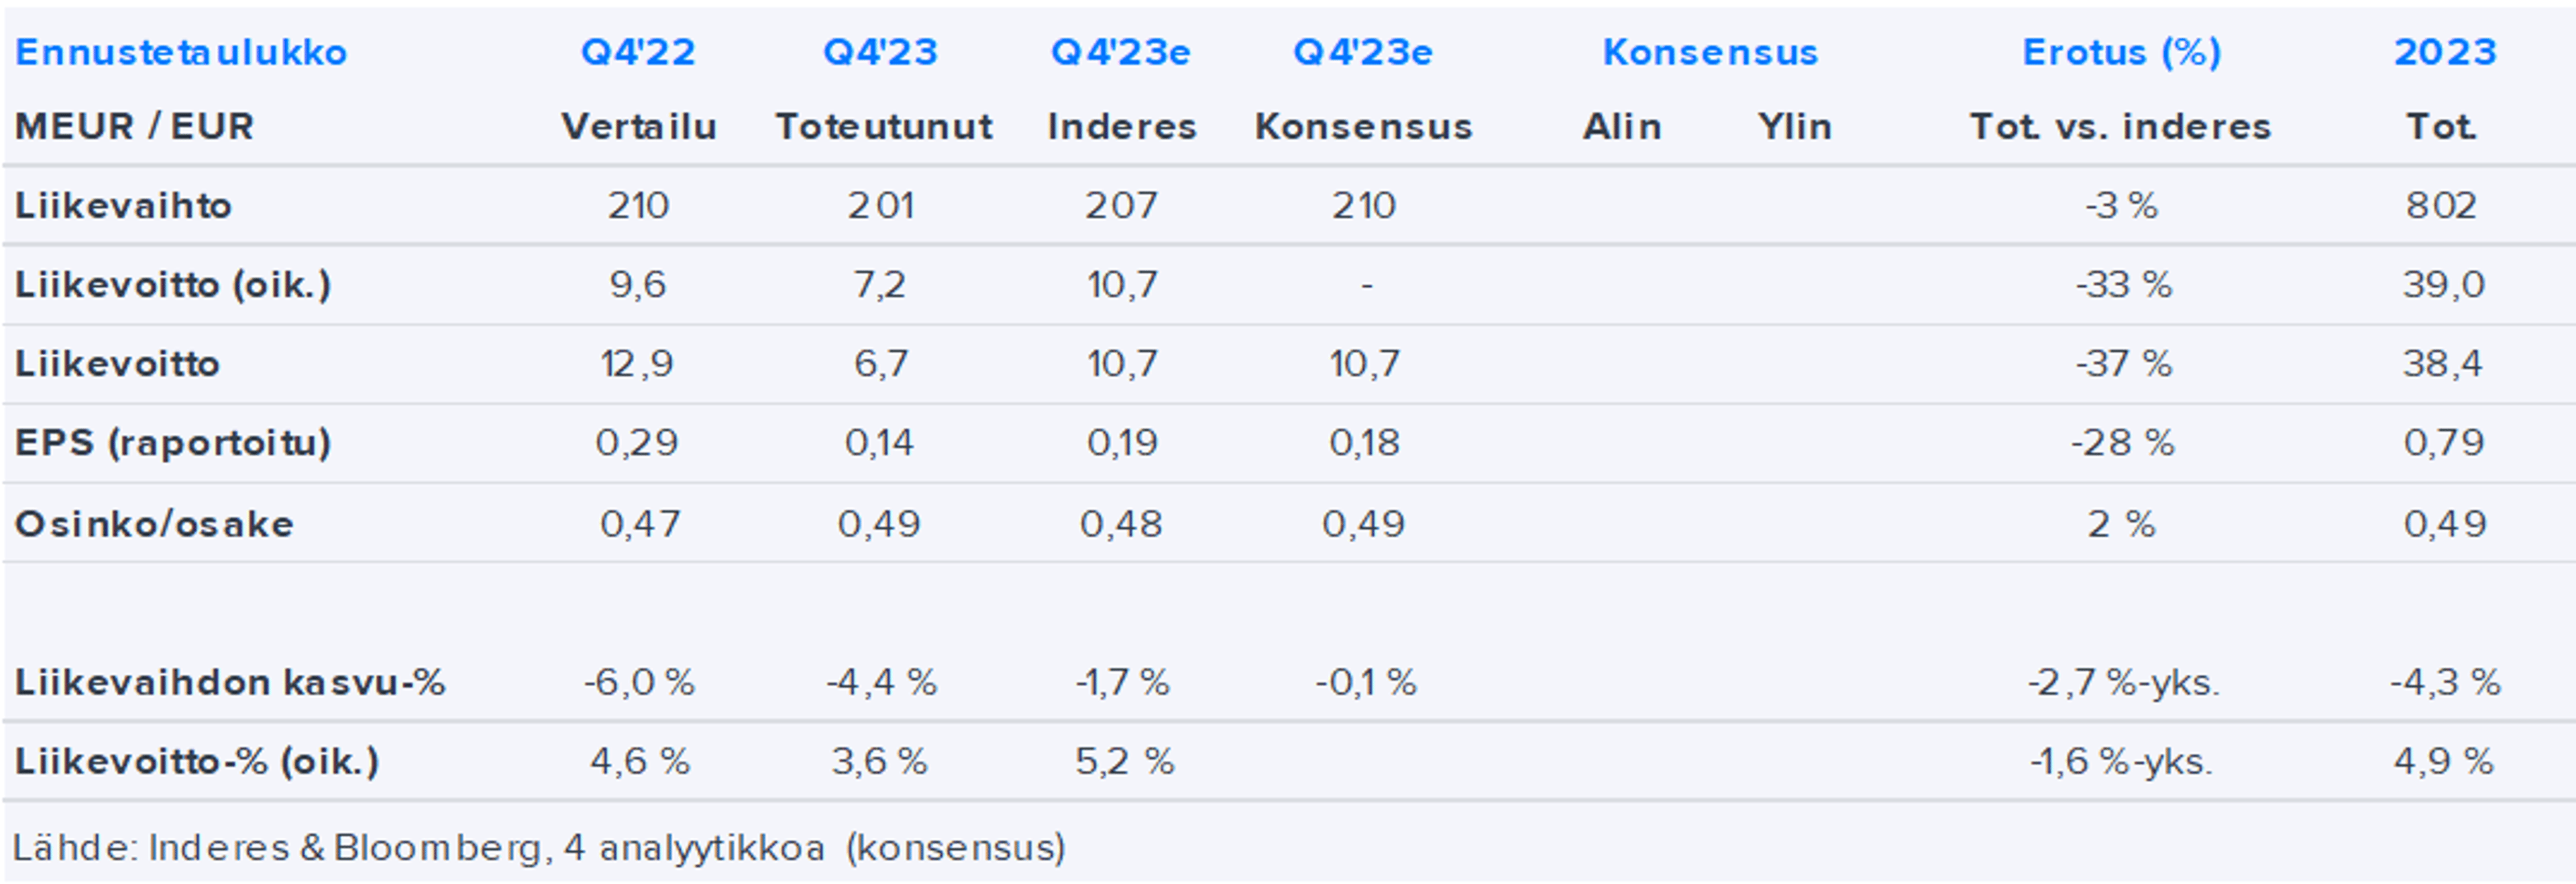This screenshot has width=2576, height=884.
Task: Select the Liikevaihto row label
Action: pos(123,206)
